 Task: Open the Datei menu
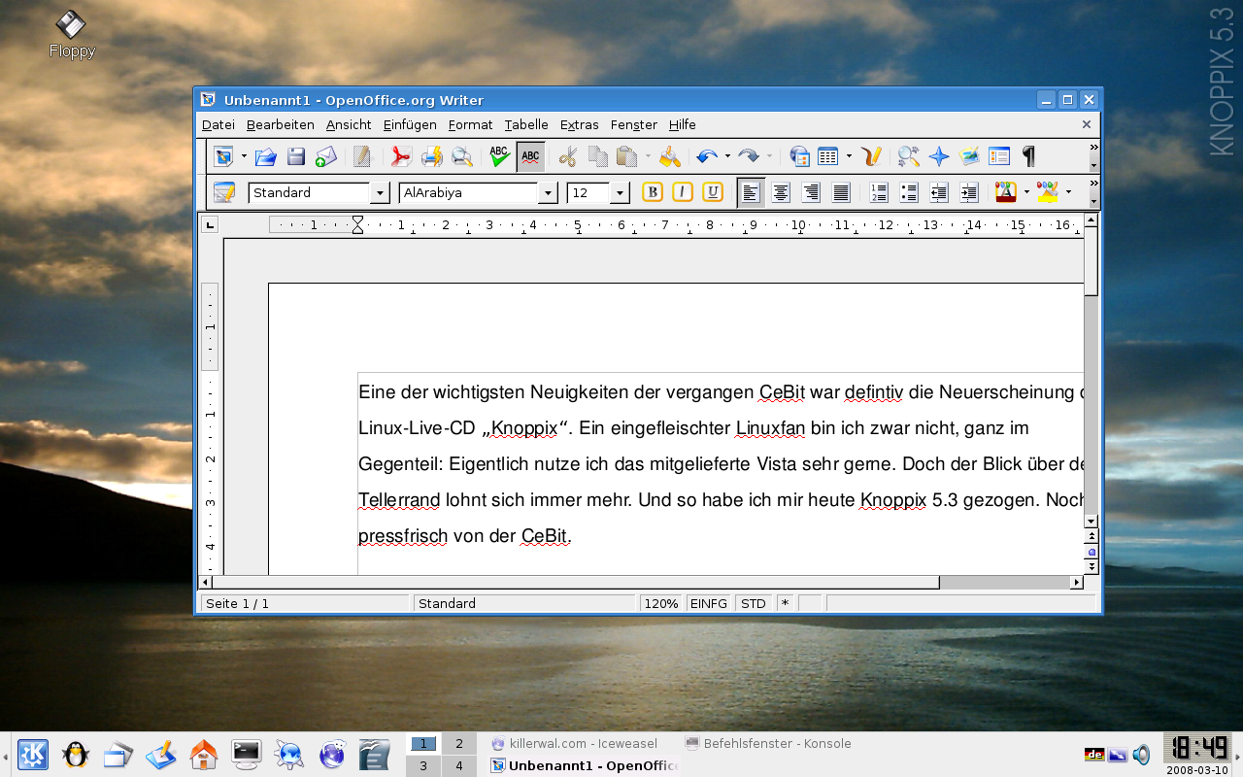pyautogui.click(x=218, y=124)
